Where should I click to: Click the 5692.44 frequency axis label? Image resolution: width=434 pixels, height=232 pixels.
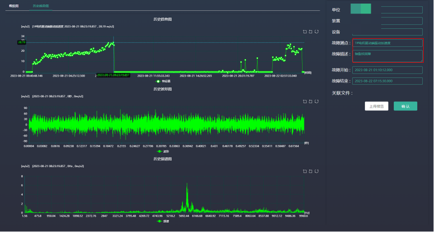pos(184,215)
